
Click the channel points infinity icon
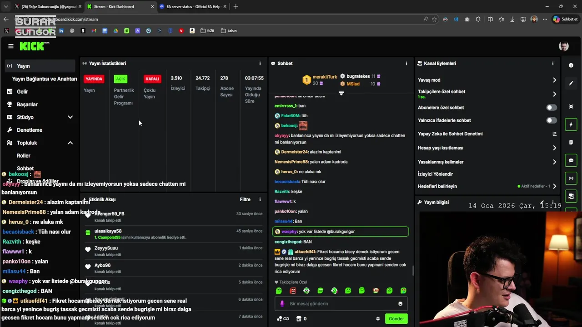click(x=283, y=319)
